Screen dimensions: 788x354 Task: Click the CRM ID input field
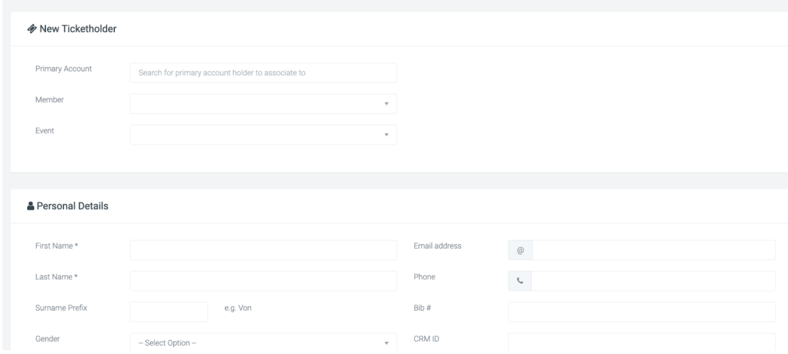coord(642,342)
